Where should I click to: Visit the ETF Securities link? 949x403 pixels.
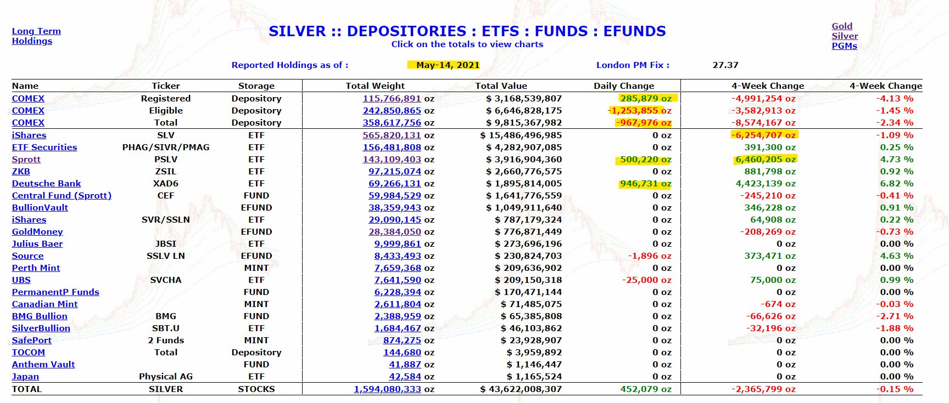(44, 147)
